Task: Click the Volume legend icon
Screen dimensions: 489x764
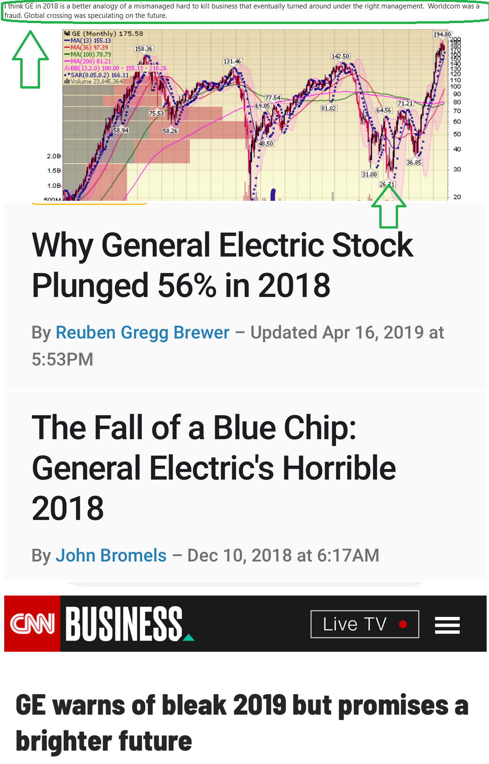Action: pos(67,82)
